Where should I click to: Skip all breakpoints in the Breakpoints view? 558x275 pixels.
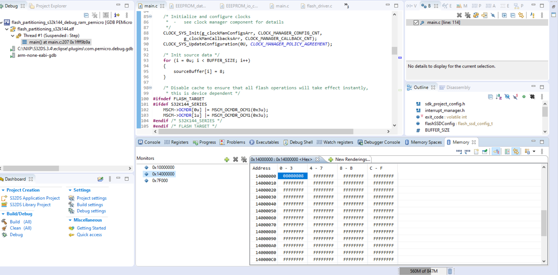(x=493, y=15)
